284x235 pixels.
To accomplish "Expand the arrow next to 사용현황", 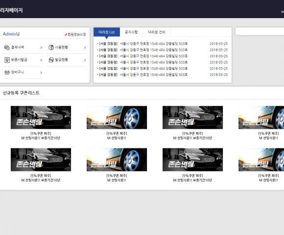I will click(85, 47).
